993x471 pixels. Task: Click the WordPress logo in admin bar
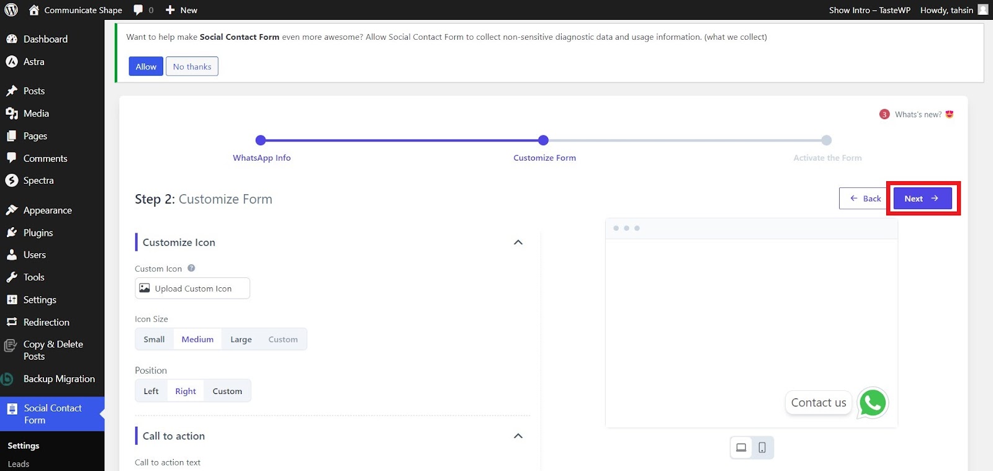pyautogui.click(x=11, y=10)
